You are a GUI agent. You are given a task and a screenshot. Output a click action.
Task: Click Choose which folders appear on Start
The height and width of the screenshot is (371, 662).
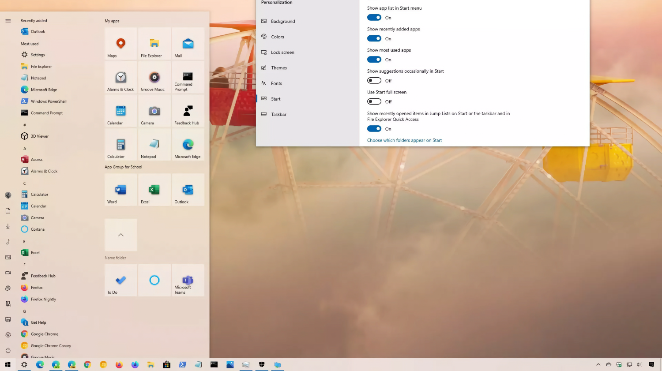404,140
